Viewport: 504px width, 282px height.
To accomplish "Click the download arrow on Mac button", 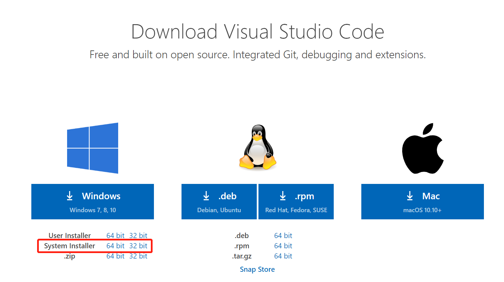I will click(x=410, y=196).
